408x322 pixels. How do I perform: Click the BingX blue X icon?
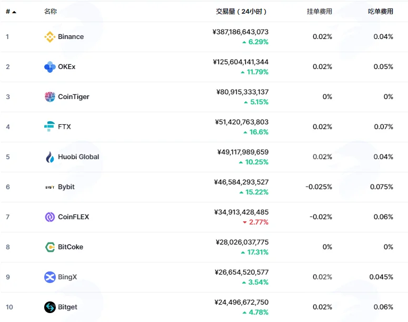point(49,277)
